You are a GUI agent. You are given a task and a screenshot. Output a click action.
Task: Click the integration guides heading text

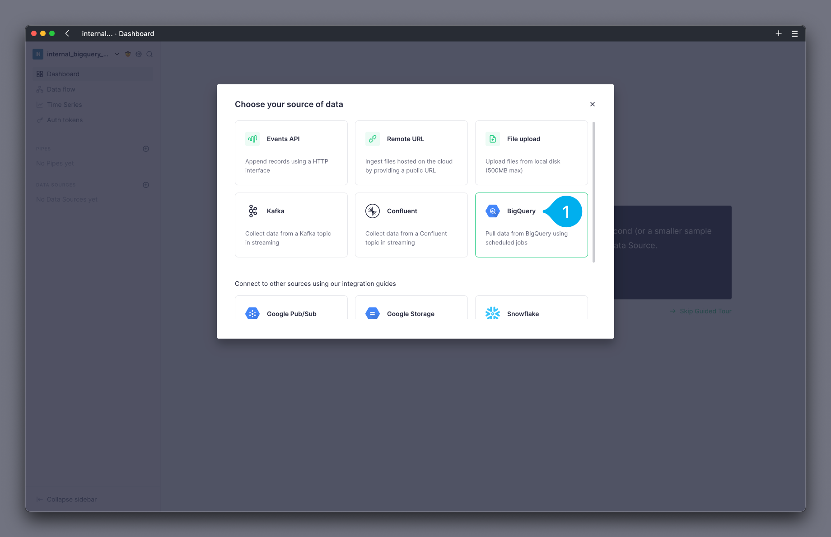pos(315,284)
